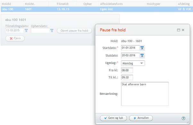193x125 pixels.
Task: Sort by the Afdeling column header
Action: pyautogui.click(x=184, y=4)
